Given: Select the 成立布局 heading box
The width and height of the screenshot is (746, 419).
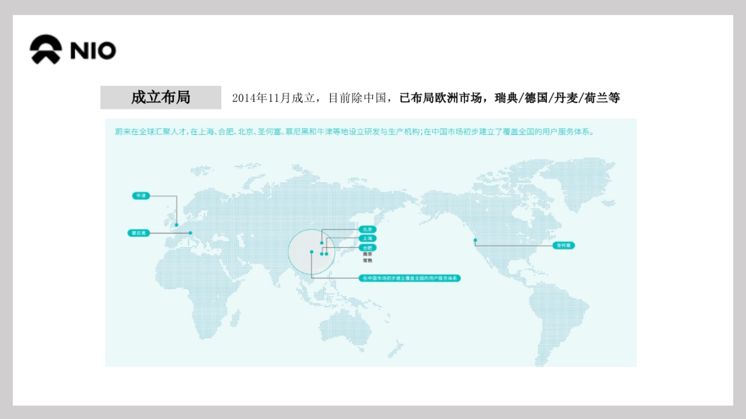Looking at the screenshot, I should pyautogui.click(x=160, y=98).
